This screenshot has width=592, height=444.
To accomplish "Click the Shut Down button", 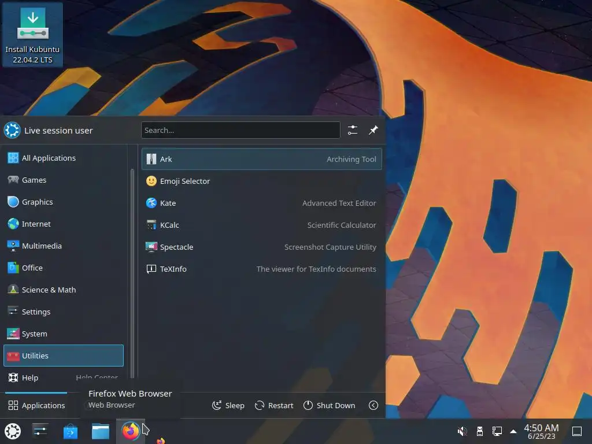I will coord(329,405).
